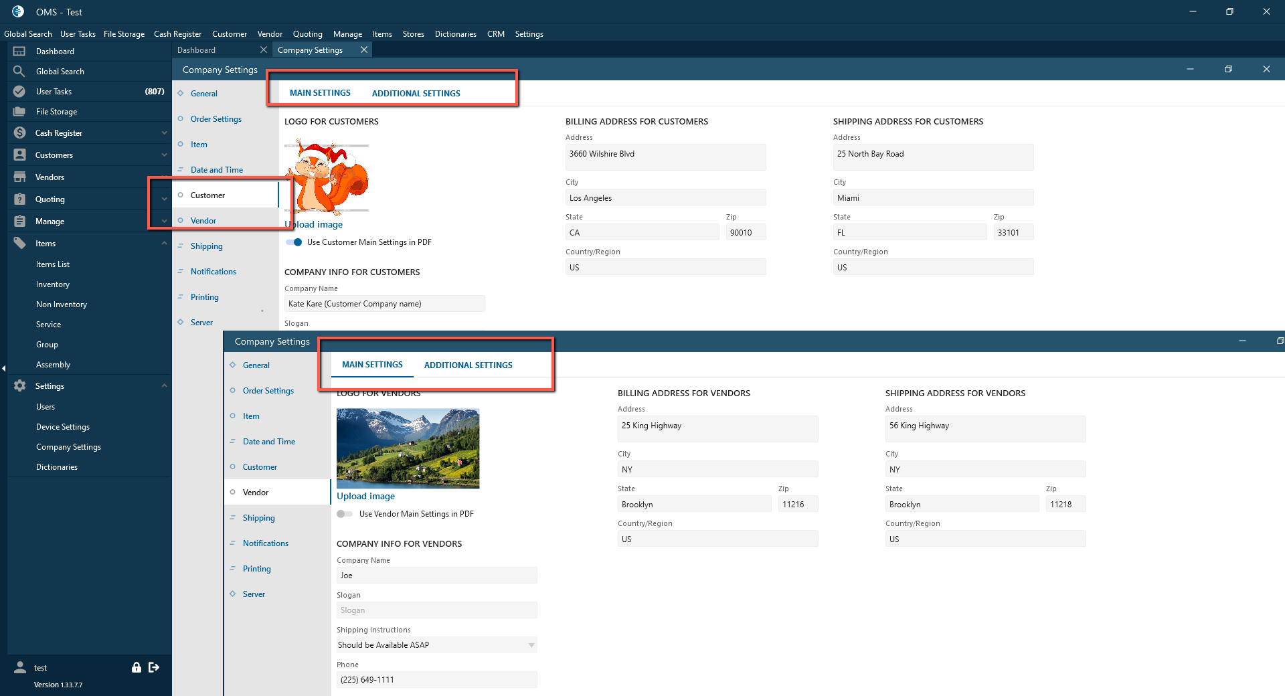Viewport: 1285px width, 696px height.
Task: Click the vendor billing Zip field 11216
Action: coord(798,505)
